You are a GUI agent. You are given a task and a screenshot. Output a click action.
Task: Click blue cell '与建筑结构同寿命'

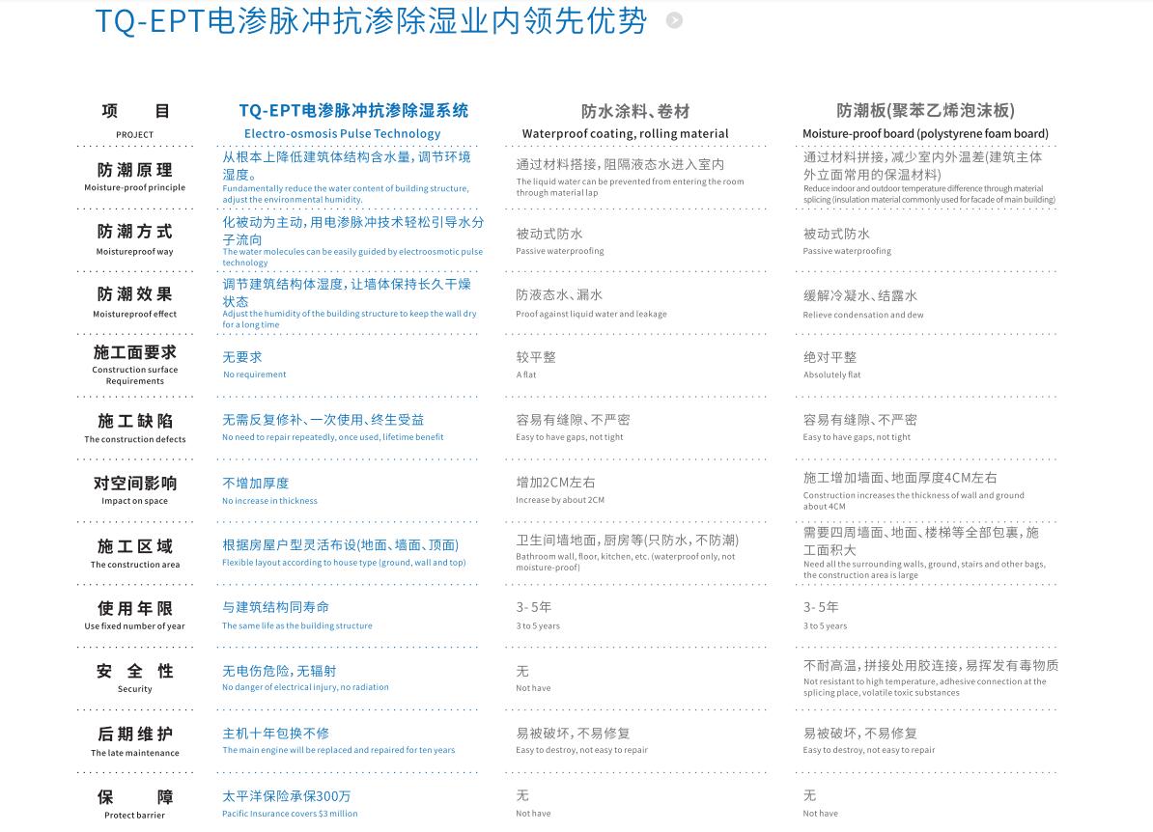[276, 607]
